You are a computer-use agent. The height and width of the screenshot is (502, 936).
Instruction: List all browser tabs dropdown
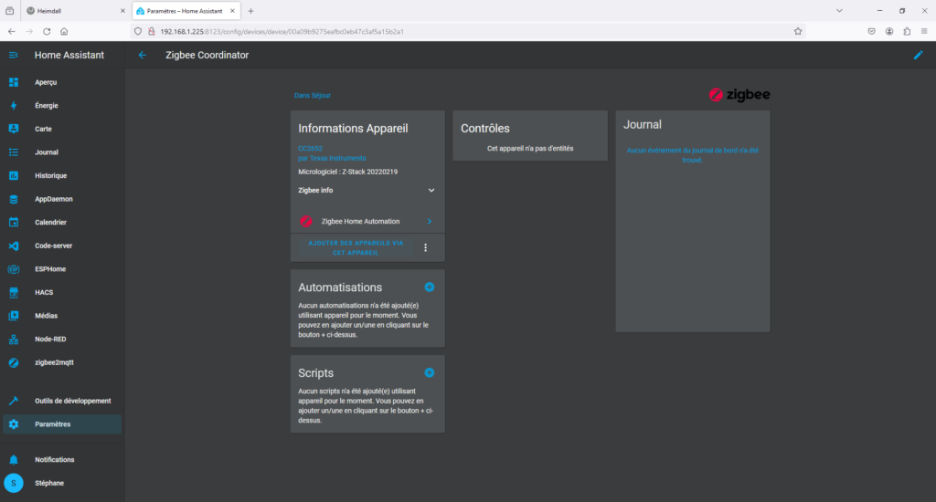click(x=839, y=11)
